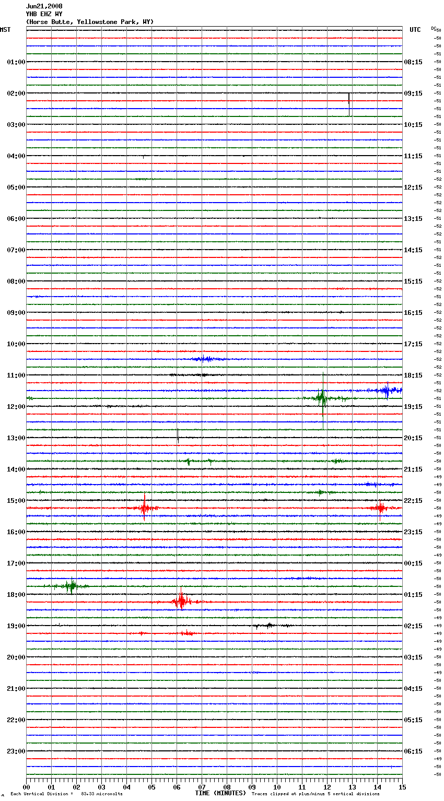Image resolution: width=444 pixels, height=801 pixels.
Task: Click the 12 tick on the minutes axis
Action: pyautogui.click(x=327, y=787)
